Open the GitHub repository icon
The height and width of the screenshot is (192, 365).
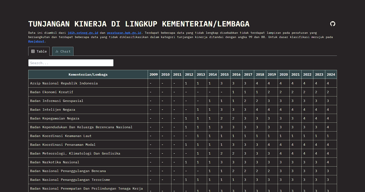click(333, 24)
